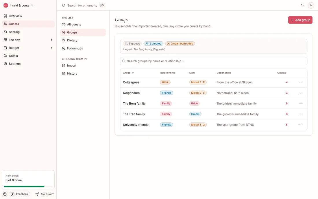Click the University friends group name
This screenshot has width=318, height=199.
pyautogui.click(x=136, y=125)
